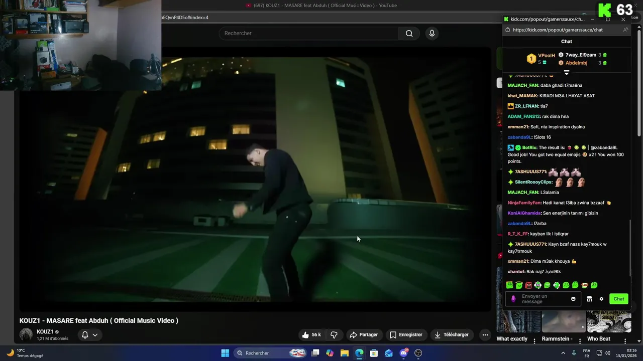Click the VPoolH top gifter name
Screen dimensions: 643x361
[547, 56]
